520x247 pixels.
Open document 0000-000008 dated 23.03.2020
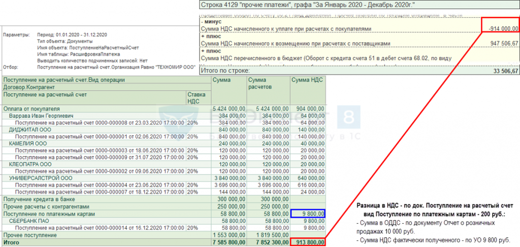[x=100, y=123]
